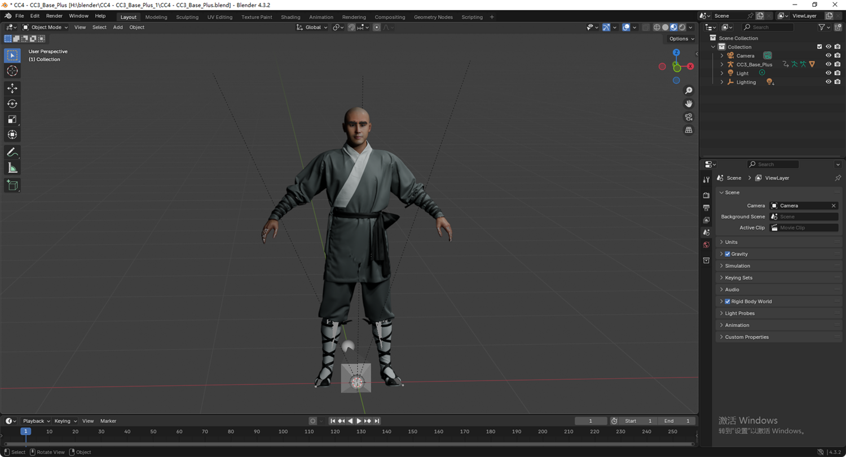The image size is (846, 457).
Task: Uncheck the Collection exclude checkbox in Outliner
Action: [819, 47]
